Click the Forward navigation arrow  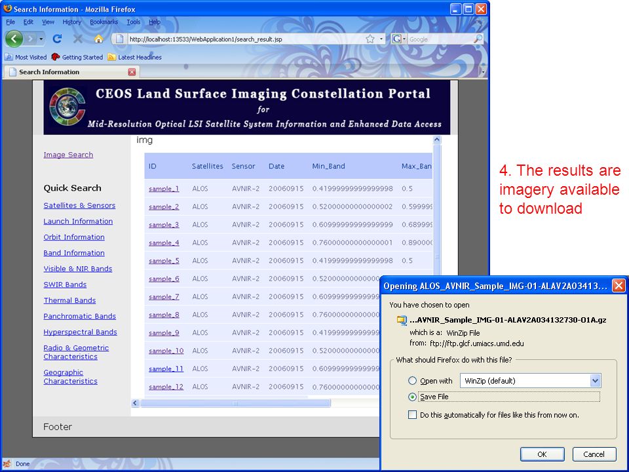(x=30, y=39)
